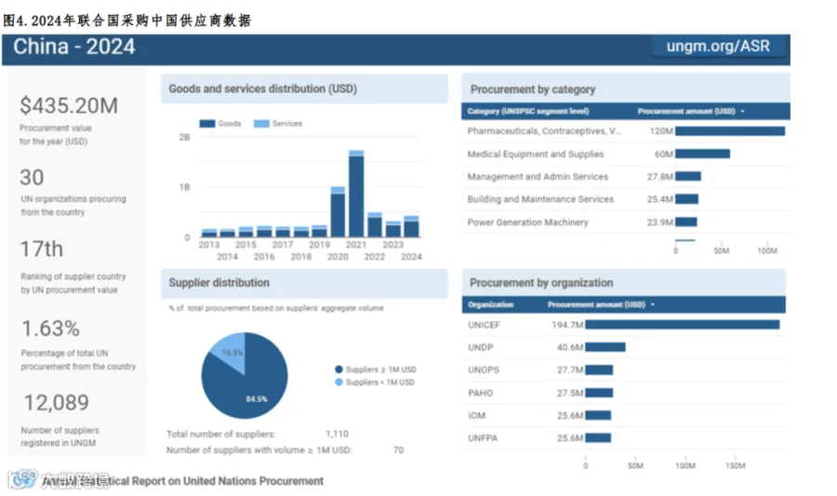Click the Goods and services distribution (USD) heading

click(x=263, y=88)
